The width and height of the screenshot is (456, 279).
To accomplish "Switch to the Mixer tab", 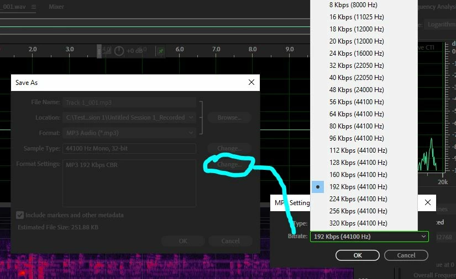I will [56, 7].
